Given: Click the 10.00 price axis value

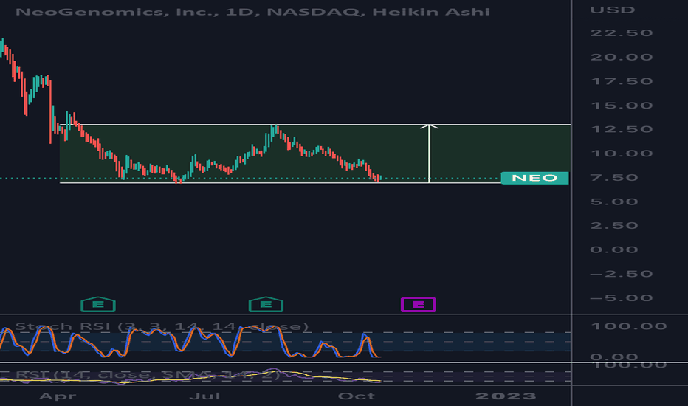Looking at the screenshot, I should tap(622, 154).
